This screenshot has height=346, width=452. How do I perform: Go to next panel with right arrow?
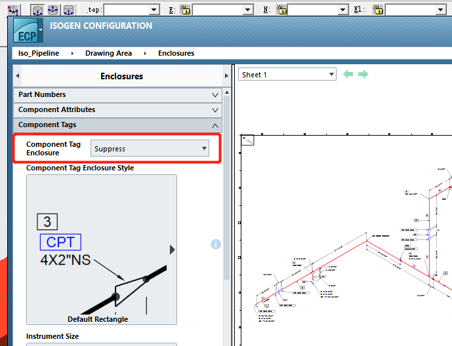(226, 76)
